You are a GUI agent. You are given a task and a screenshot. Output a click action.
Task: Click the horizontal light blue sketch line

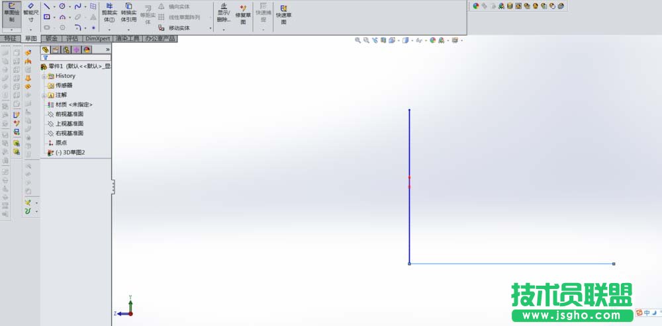tap(511, 264)
